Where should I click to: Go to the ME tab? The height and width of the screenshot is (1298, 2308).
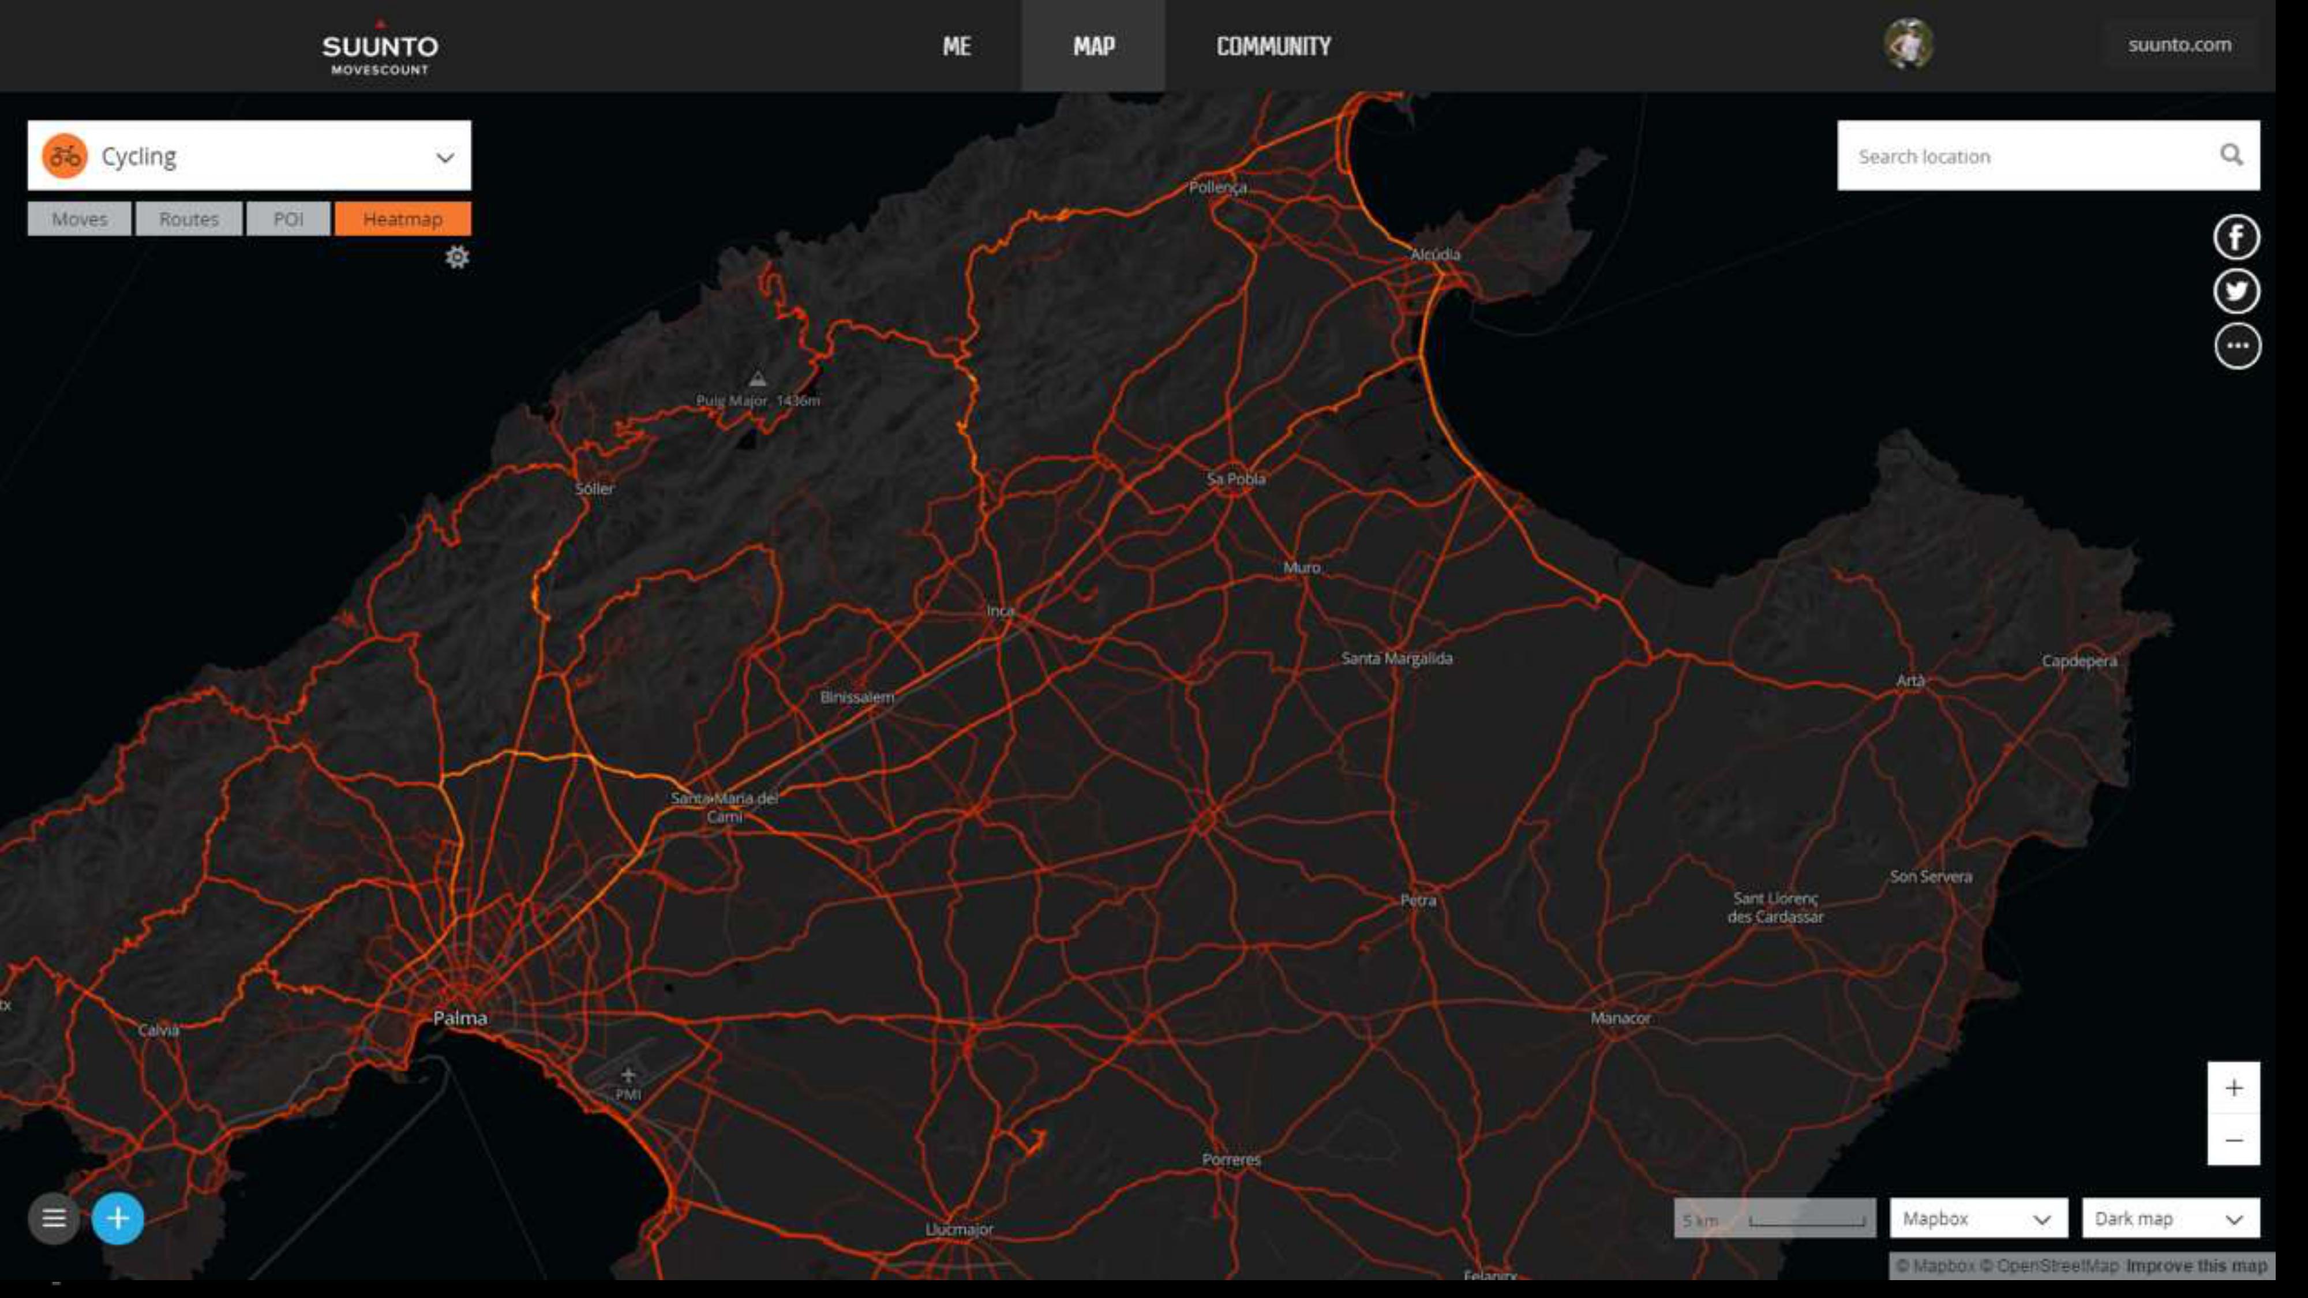pos(956,47)
